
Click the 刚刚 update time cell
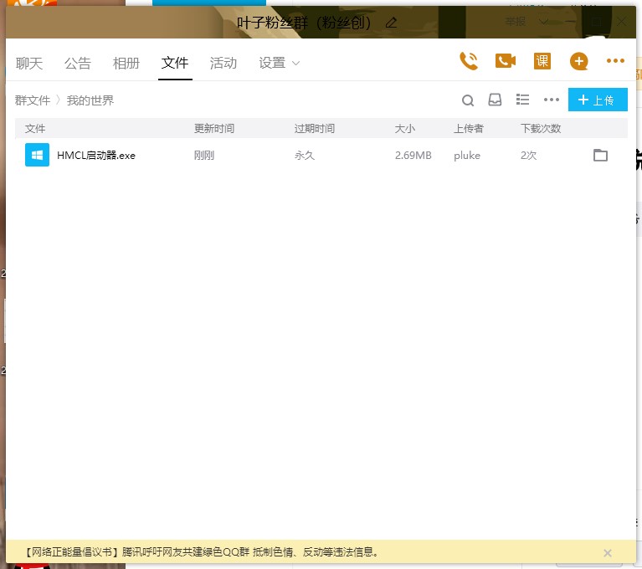pos(204,155)
